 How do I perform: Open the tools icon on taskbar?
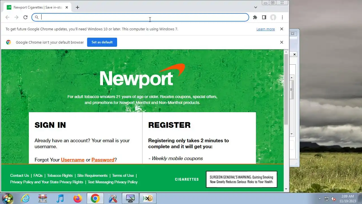click(113, 198)
